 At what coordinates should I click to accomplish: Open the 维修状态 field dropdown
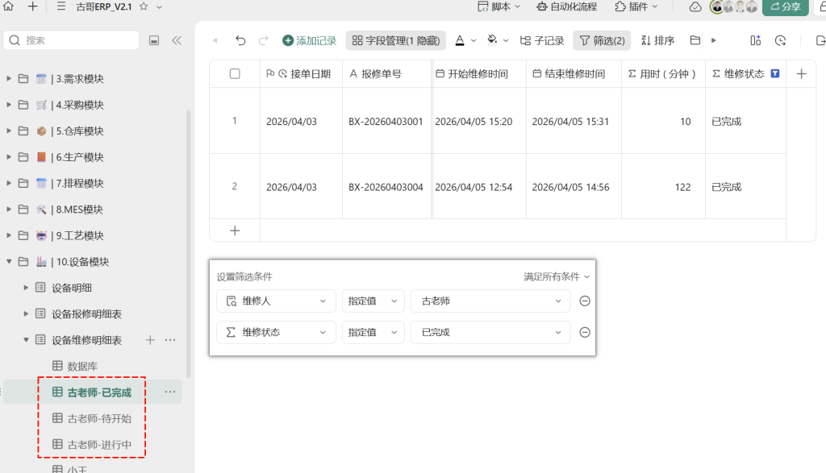(x=276, y=333)
